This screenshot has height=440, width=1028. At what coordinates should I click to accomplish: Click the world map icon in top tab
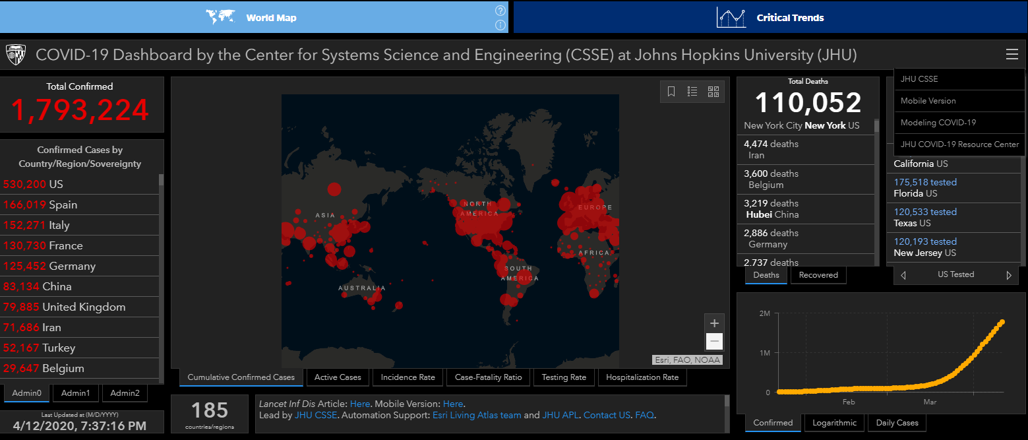(x=221, y=17)
